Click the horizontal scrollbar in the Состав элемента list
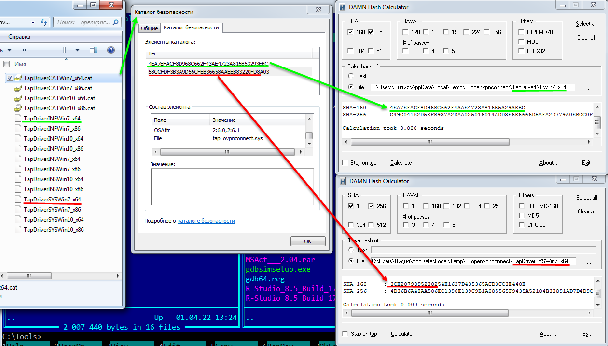Image resolution: width=608 pixels, height=346 pixels. 229,152
